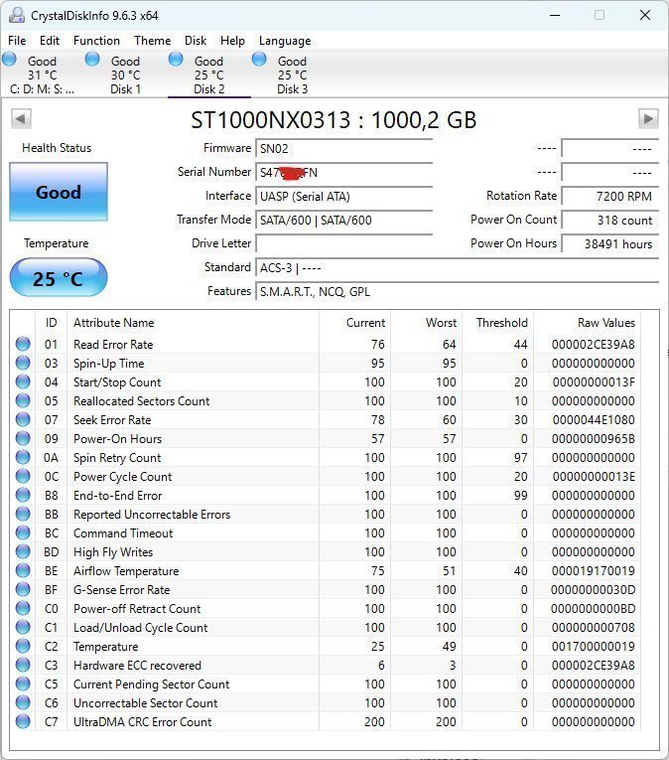This screenshot has height=760, width=669.
Task: Click status orb for Start/Stop Count
Action: [x=23, y=381]
